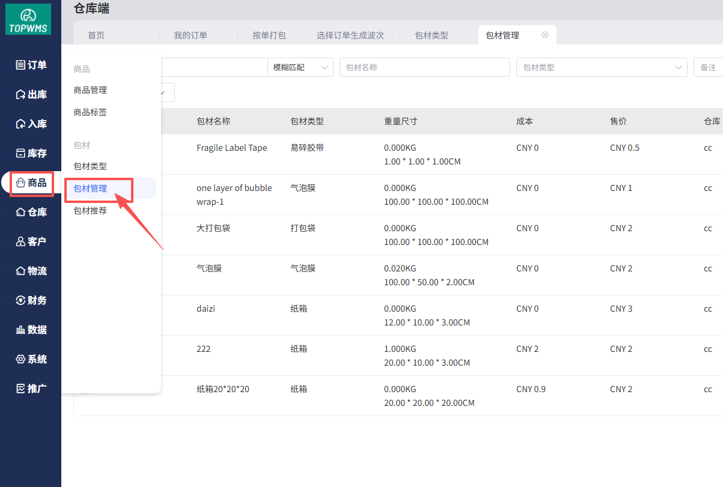Image resolution: width=723 pixels, height=487 pixels.
Task: Click the 出库 outbound icon in sidebar
Action: [x=20, y=94]
